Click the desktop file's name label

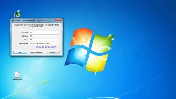click(x=17, y=79)
